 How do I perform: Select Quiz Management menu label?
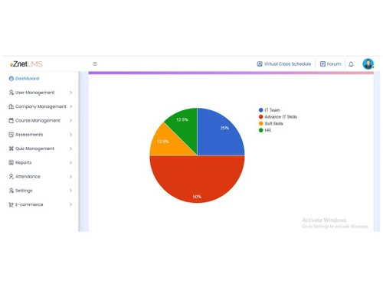(34, 148)
